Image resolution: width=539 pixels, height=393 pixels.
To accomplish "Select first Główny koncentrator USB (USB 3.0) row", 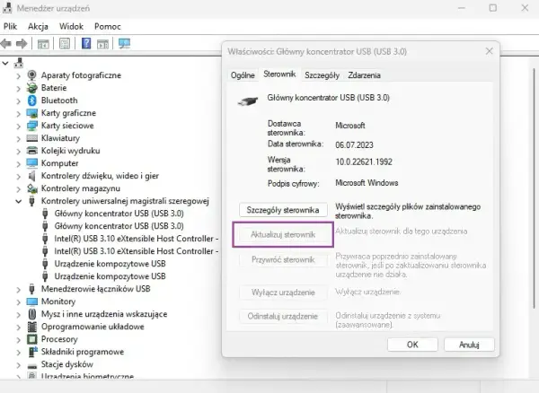I will 119,214.
